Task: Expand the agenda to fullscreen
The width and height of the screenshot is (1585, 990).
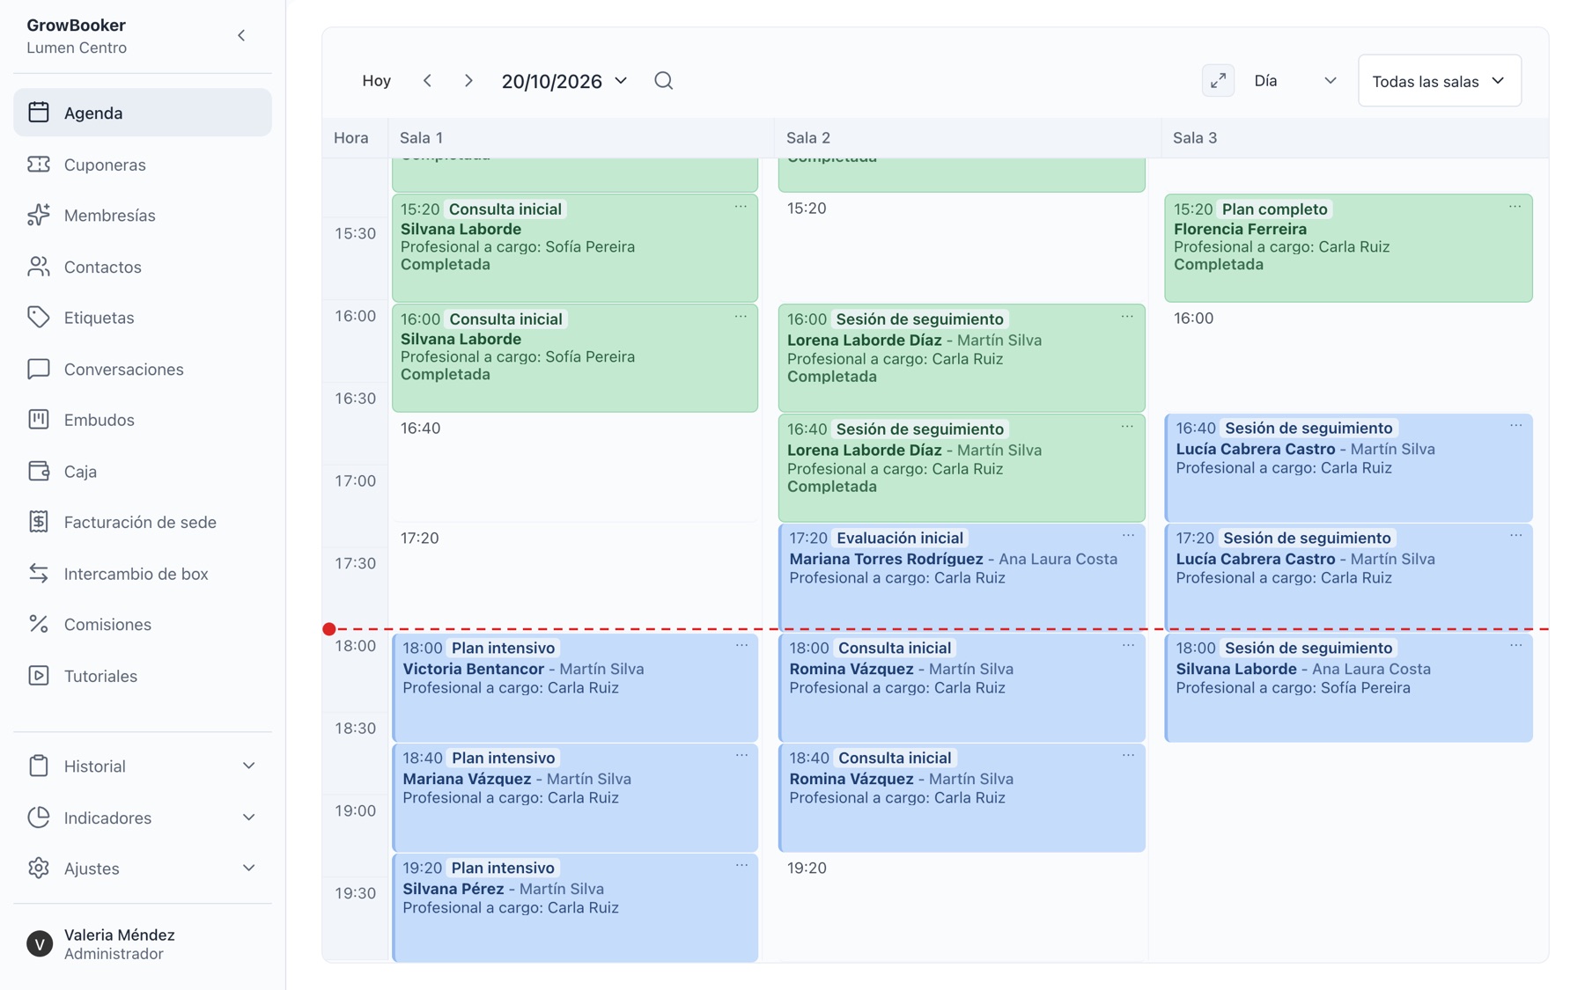Action: (x=1218, y=81)
